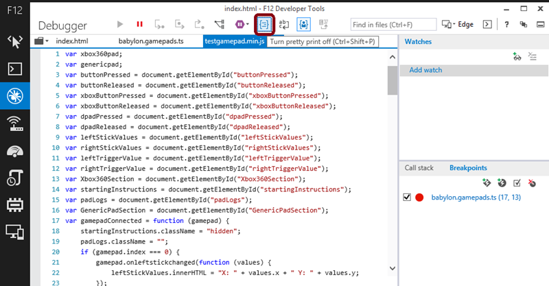Open the file picker folder dropdown
Image resolution: width=549 pixels, height=286 pixels.
(41, 41)
